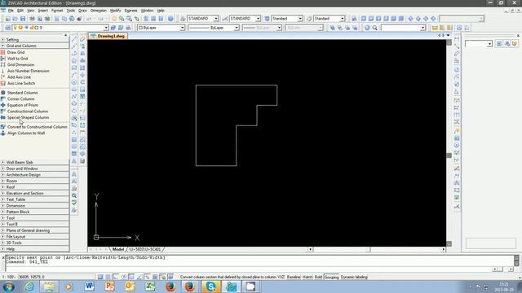Expand the Door and Window section
This screenshot has height=293, width=522.
tap(34, 168)
